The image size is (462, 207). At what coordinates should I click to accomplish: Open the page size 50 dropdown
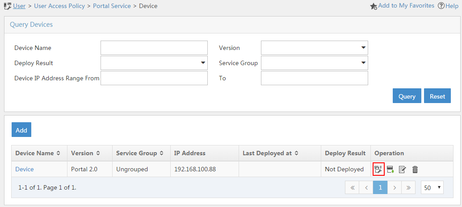432,187
